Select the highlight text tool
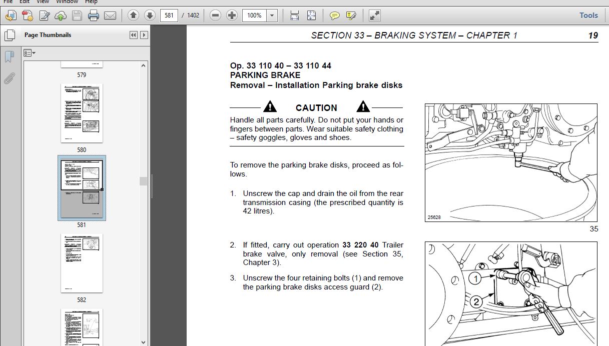Viewport: 609px width, 346px height. click(x=351, y=15)
